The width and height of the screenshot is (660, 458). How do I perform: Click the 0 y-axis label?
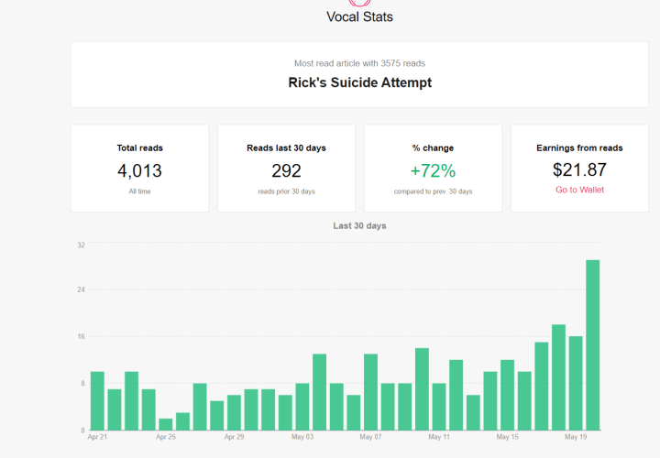(x=82, y=431)
